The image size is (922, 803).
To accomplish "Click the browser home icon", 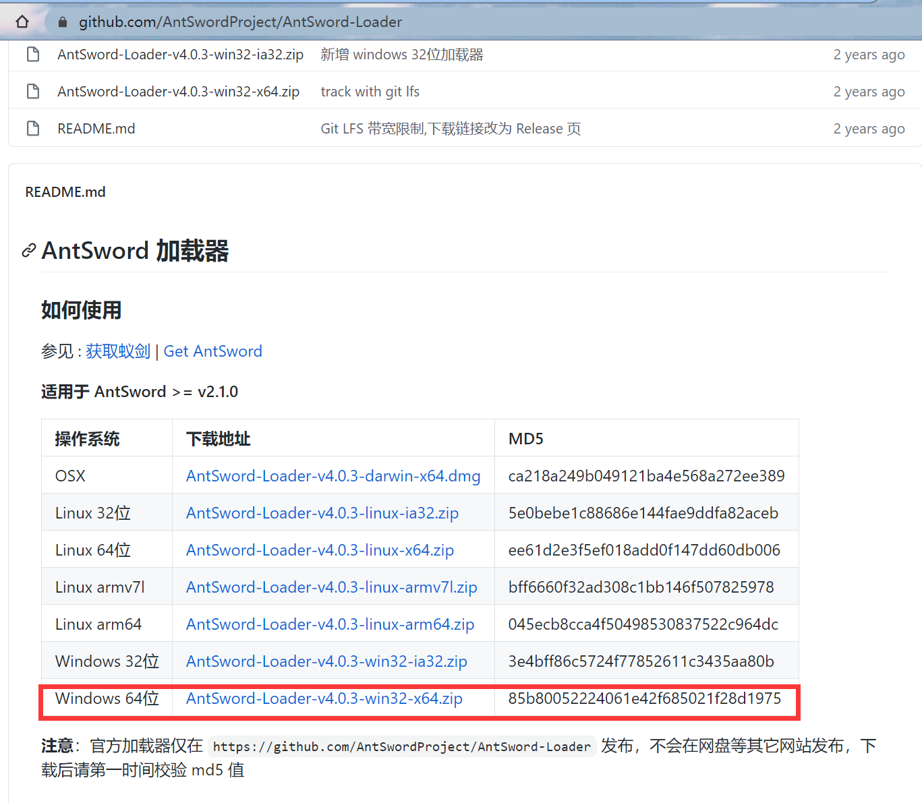I will [22, 22].
